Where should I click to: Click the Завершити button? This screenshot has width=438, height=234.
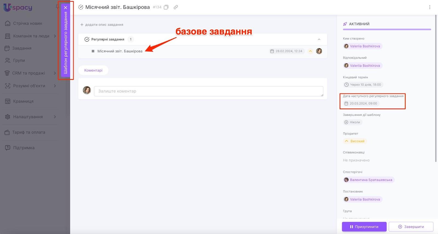pos(411,227)
